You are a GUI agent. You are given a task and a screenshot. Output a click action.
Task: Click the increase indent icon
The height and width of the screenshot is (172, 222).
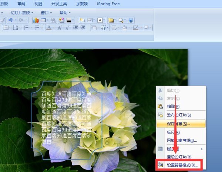pyautogui.click(x=83, y=28)
